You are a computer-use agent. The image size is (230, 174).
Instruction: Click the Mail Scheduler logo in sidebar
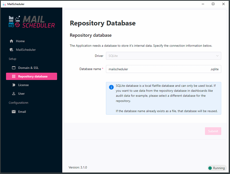(32, 22)
